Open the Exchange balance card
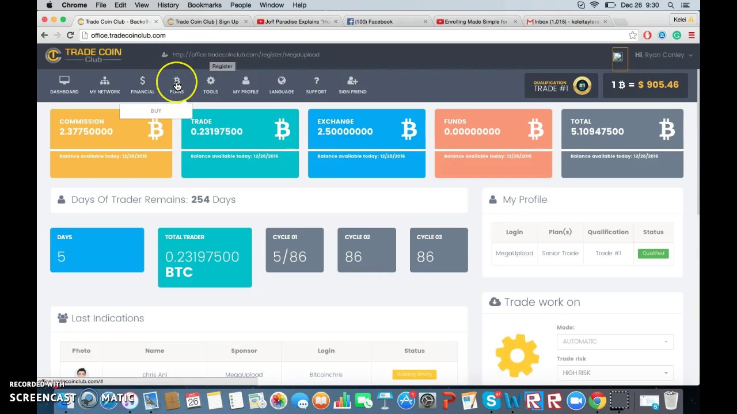Image resolution: width=737 pixels, height=414 pixels. 367,143
